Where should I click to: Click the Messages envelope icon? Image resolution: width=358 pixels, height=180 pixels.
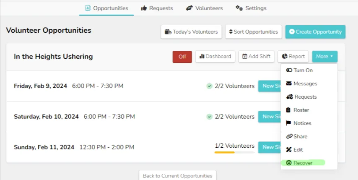[289, 83]
